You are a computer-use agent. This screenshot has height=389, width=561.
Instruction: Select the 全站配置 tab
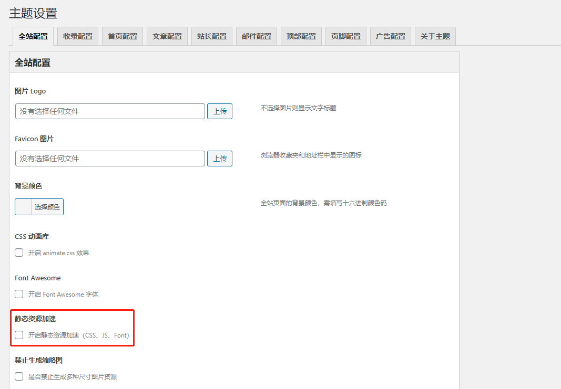point(33,36)
